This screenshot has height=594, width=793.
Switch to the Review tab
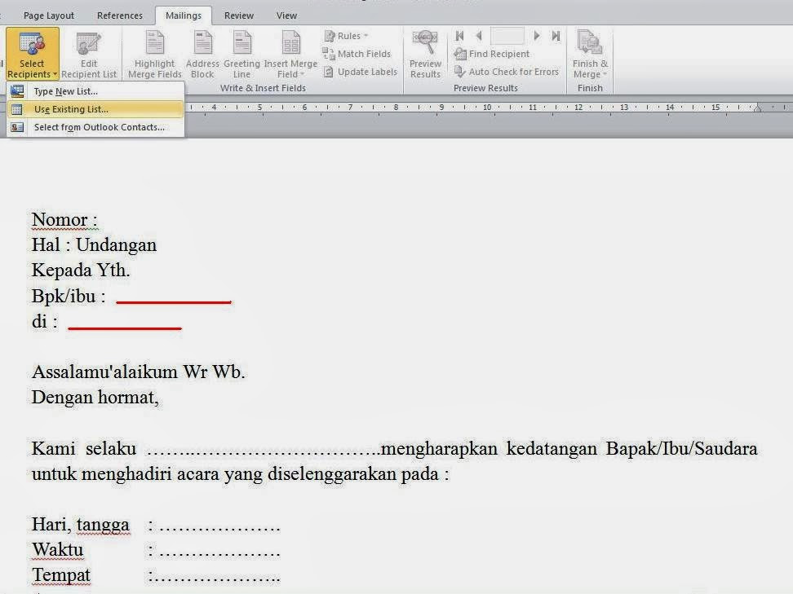coord(239,15)
